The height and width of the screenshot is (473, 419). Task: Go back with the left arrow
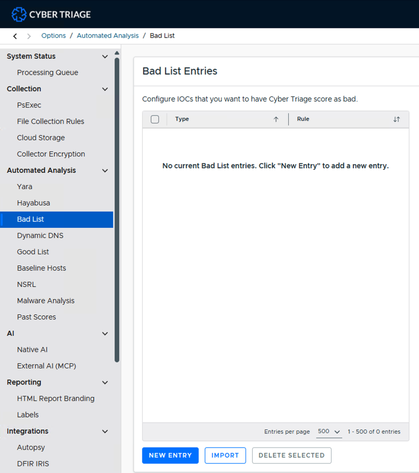coord(15,36)
